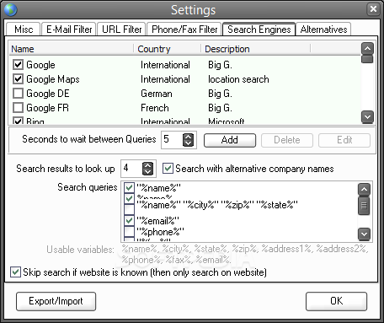Sort engines by Name column header
The width and height of the screenshot is (384, 323).
[x=72, y=49]
